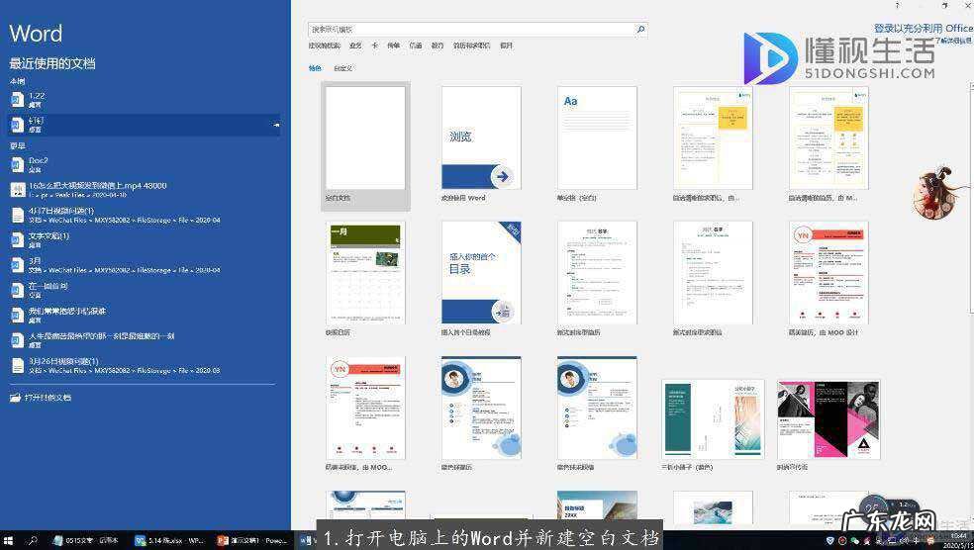Click the 业务 suggested search link

pos(355,46)
